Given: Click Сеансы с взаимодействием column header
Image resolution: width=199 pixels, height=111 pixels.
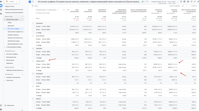Looking at the screenshot, I should (138, 11).
